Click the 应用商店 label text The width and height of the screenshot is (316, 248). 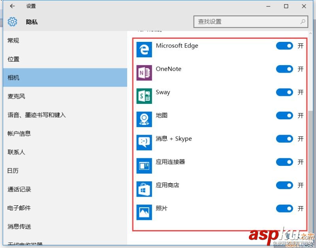coord(167,185)
